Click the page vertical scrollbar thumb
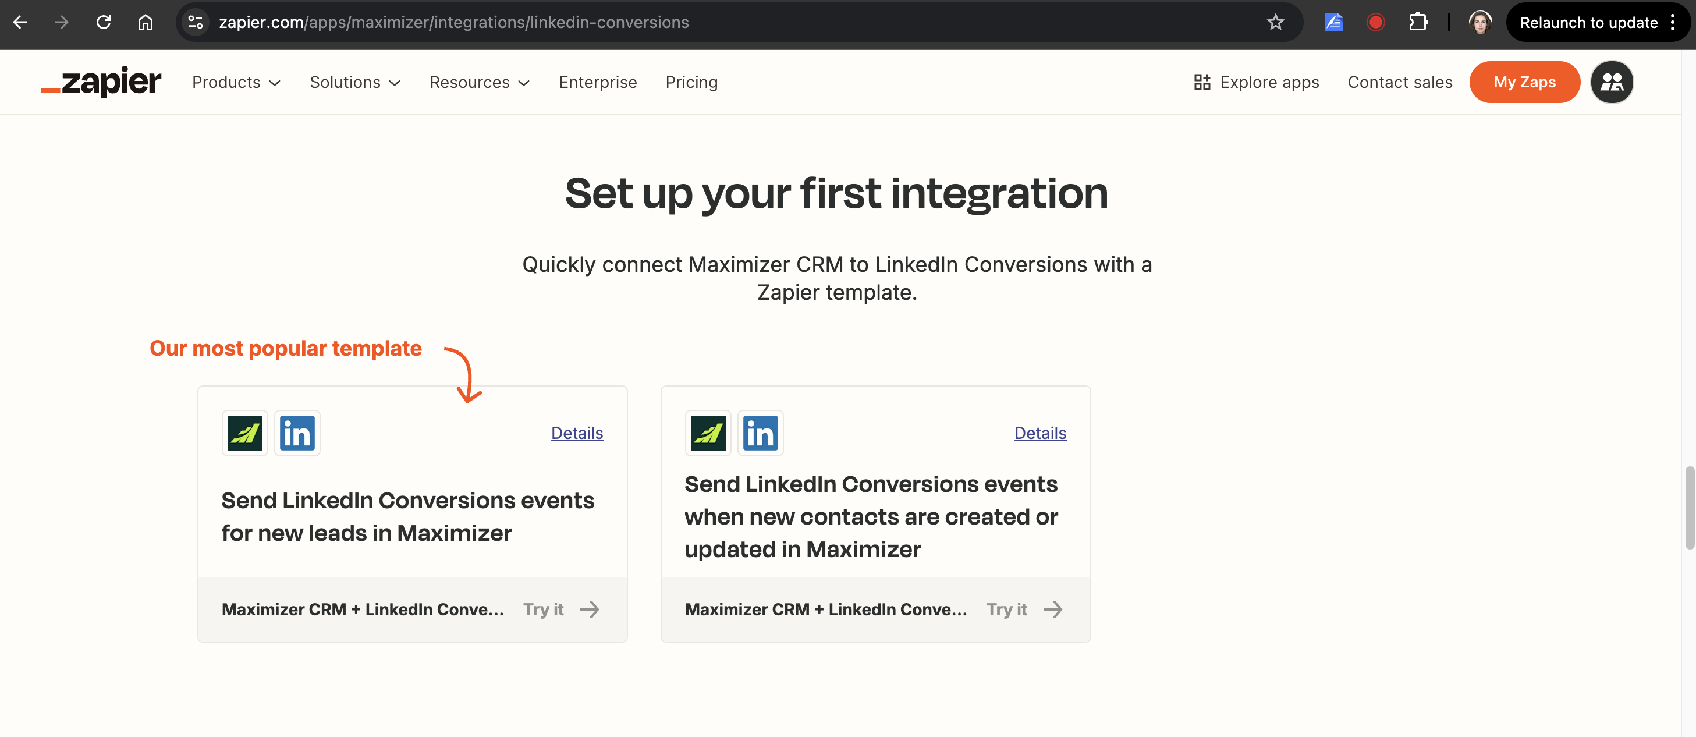 coord(1690,507)
